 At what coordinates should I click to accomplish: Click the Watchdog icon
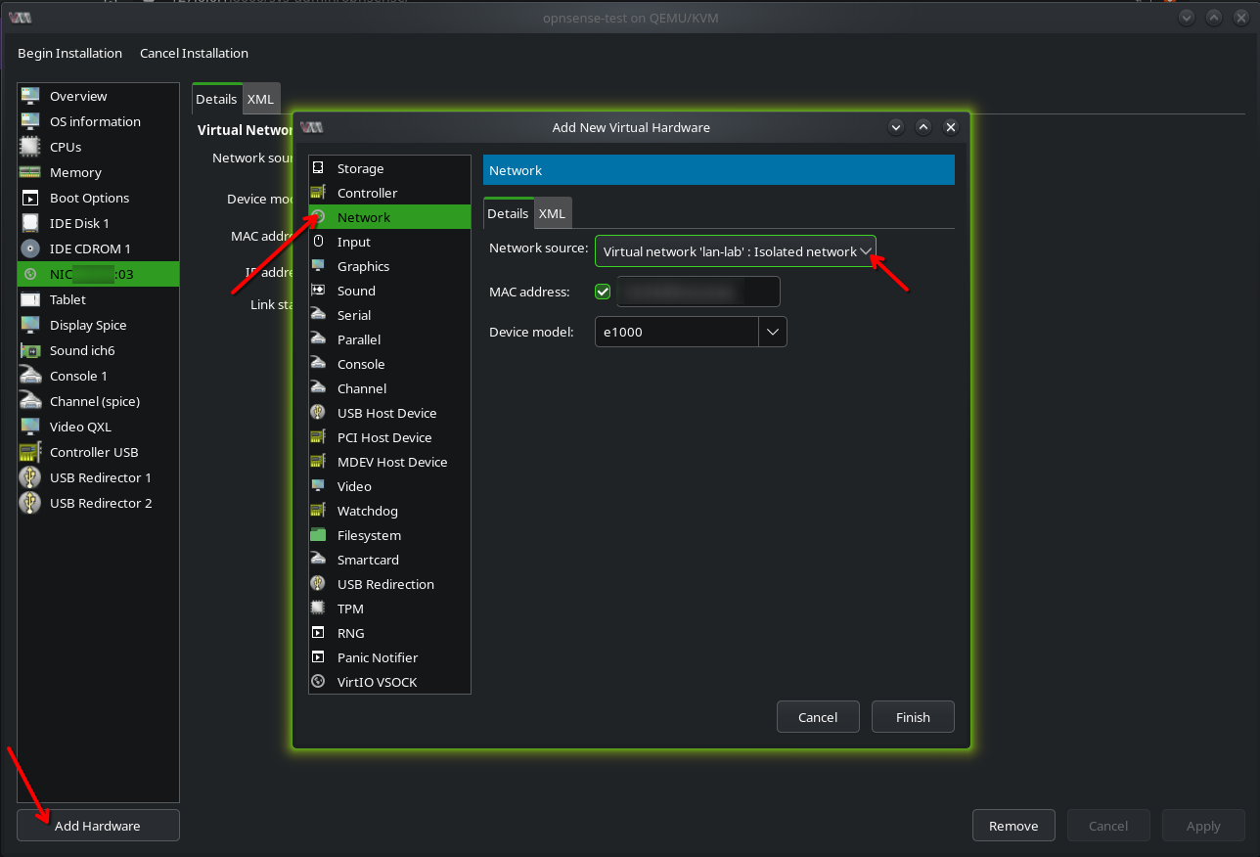[318, 511]
